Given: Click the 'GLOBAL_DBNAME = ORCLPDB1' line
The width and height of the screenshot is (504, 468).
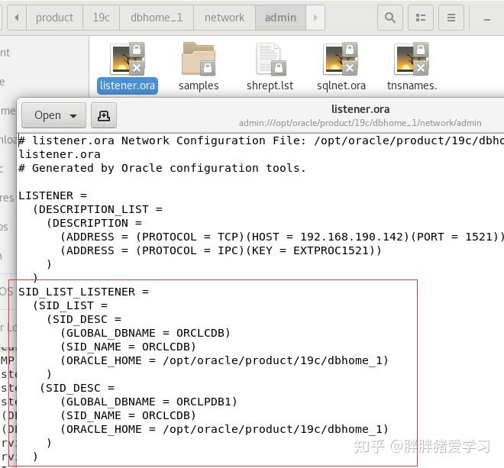Looking at the screenshot, I should tap(149, 402).
